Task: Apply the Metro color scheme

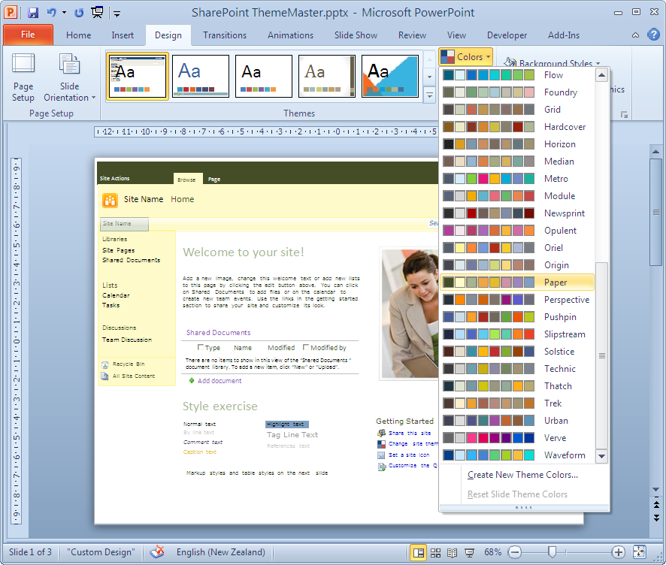Action: pos(517,179)
